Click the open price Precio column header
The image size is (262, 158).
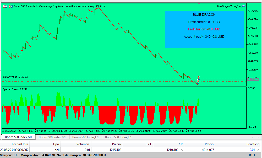pos(107,144)
